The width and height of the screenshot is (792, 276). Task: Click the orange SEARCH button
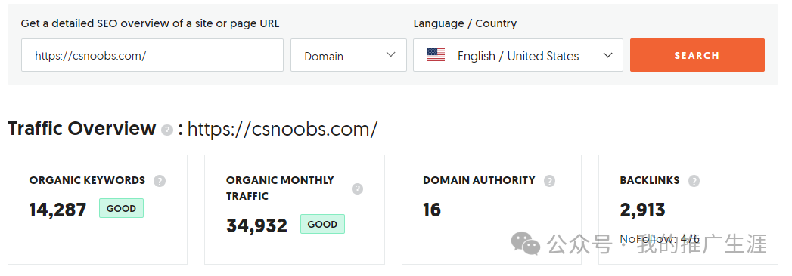coord(697,55)
